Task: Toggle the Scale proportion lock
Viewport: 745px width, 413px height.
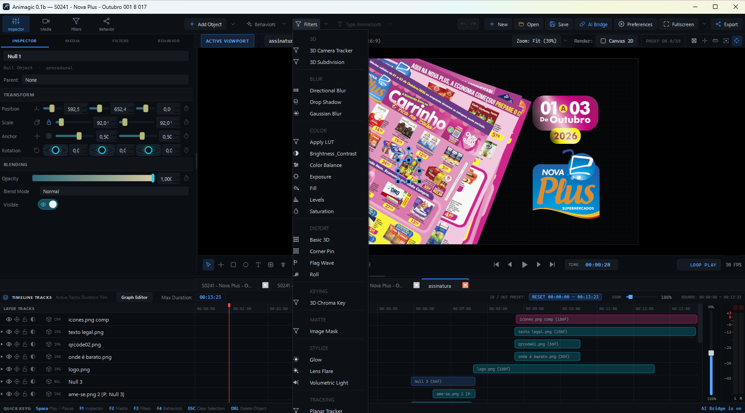Action: pyautogui.click(x=49, y=123)
